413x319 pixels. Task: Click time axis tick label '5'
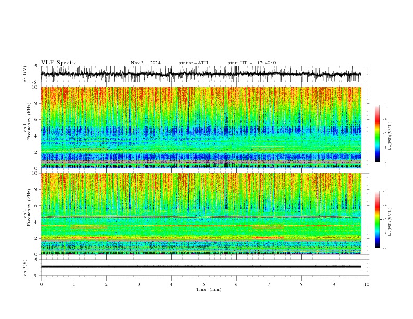coord(204,284)
